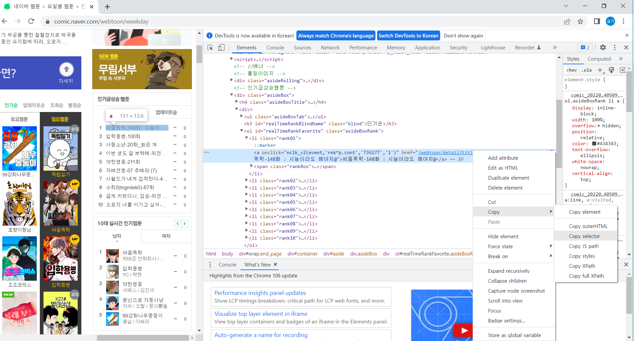This screenshot has width=634, height=341.
Task: Click Always match Chrome's language button
Action: pyautogui.click(x=336, y=35)
